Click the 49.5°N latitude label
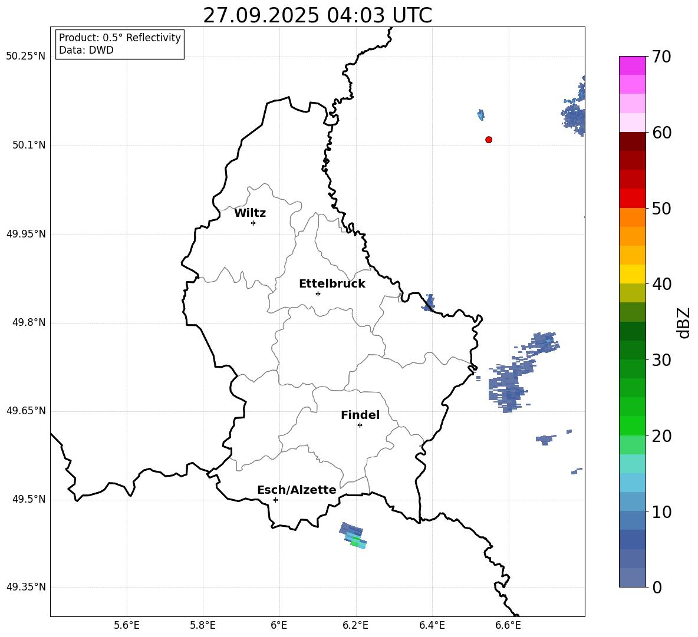The height and width of the screenshot is (637, 698). tap(29, 499)
